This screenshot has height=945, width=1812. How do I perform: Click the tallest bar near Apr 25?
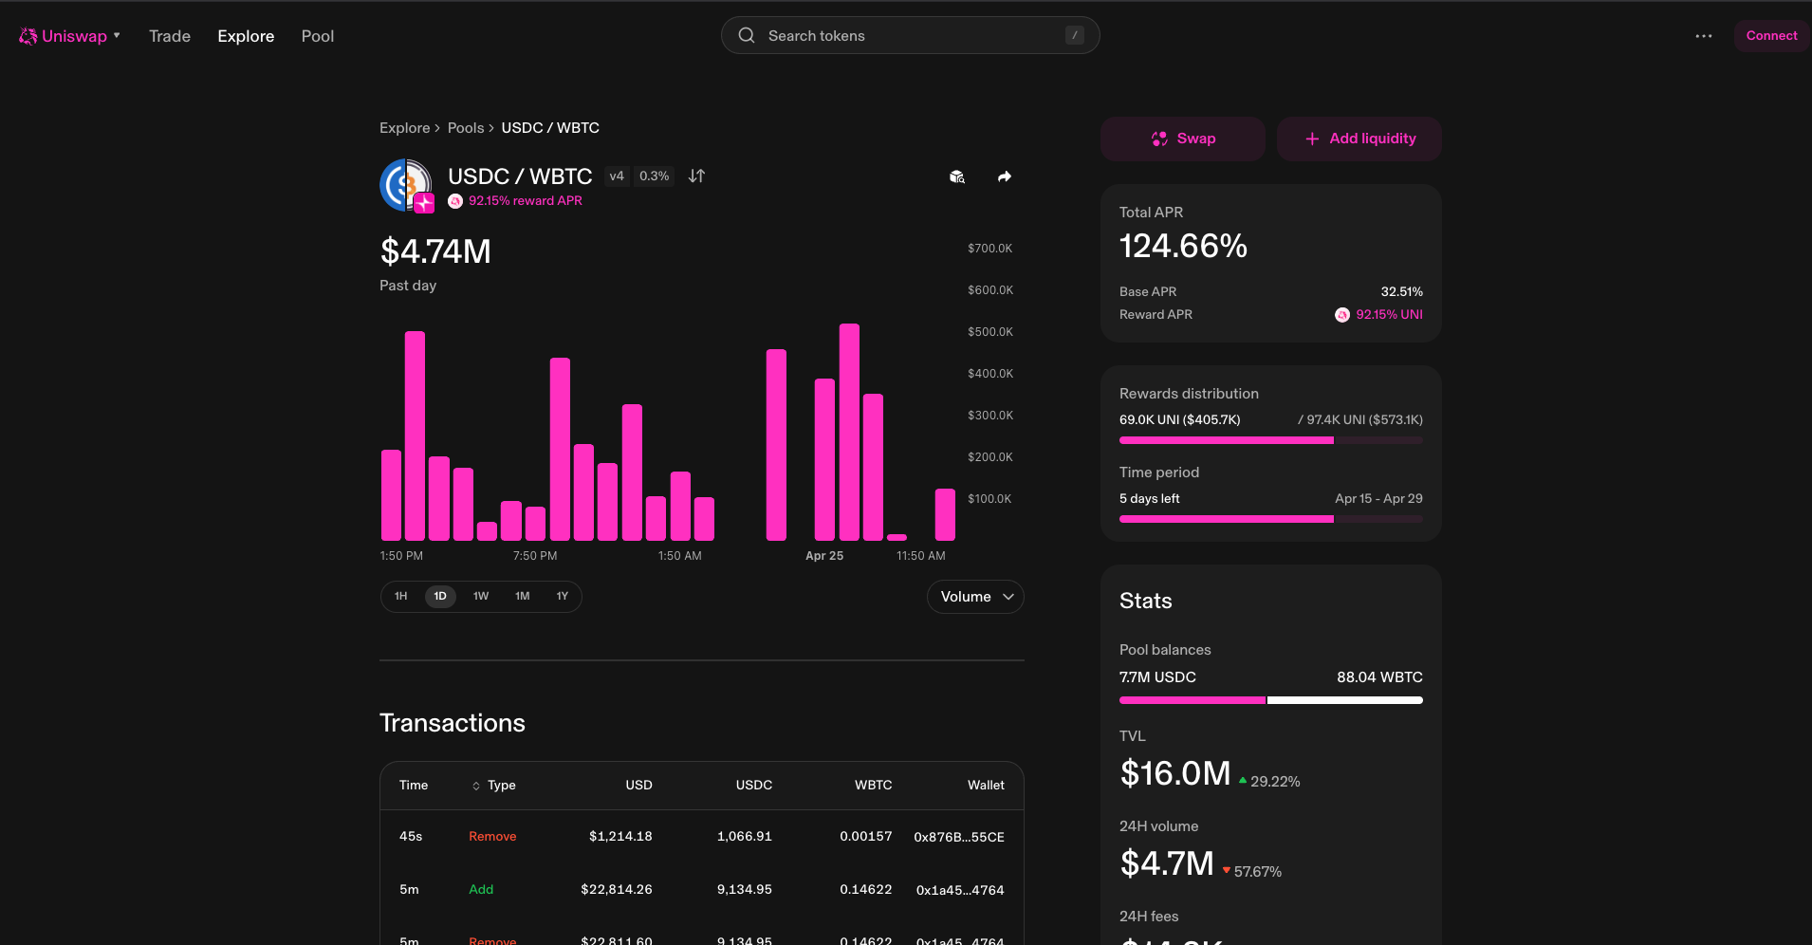pyautogui.click(x=849, y=432)
